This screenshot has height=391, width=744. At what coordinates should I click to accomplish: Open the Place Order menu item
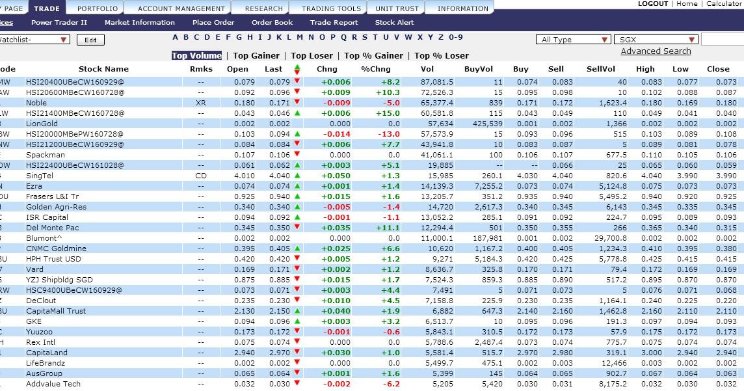pos(213,22)
